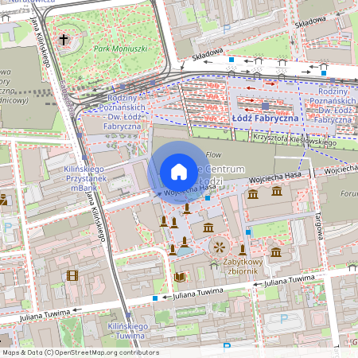Select the parking P icon south of Juliana Tuwima

(284, 318)
